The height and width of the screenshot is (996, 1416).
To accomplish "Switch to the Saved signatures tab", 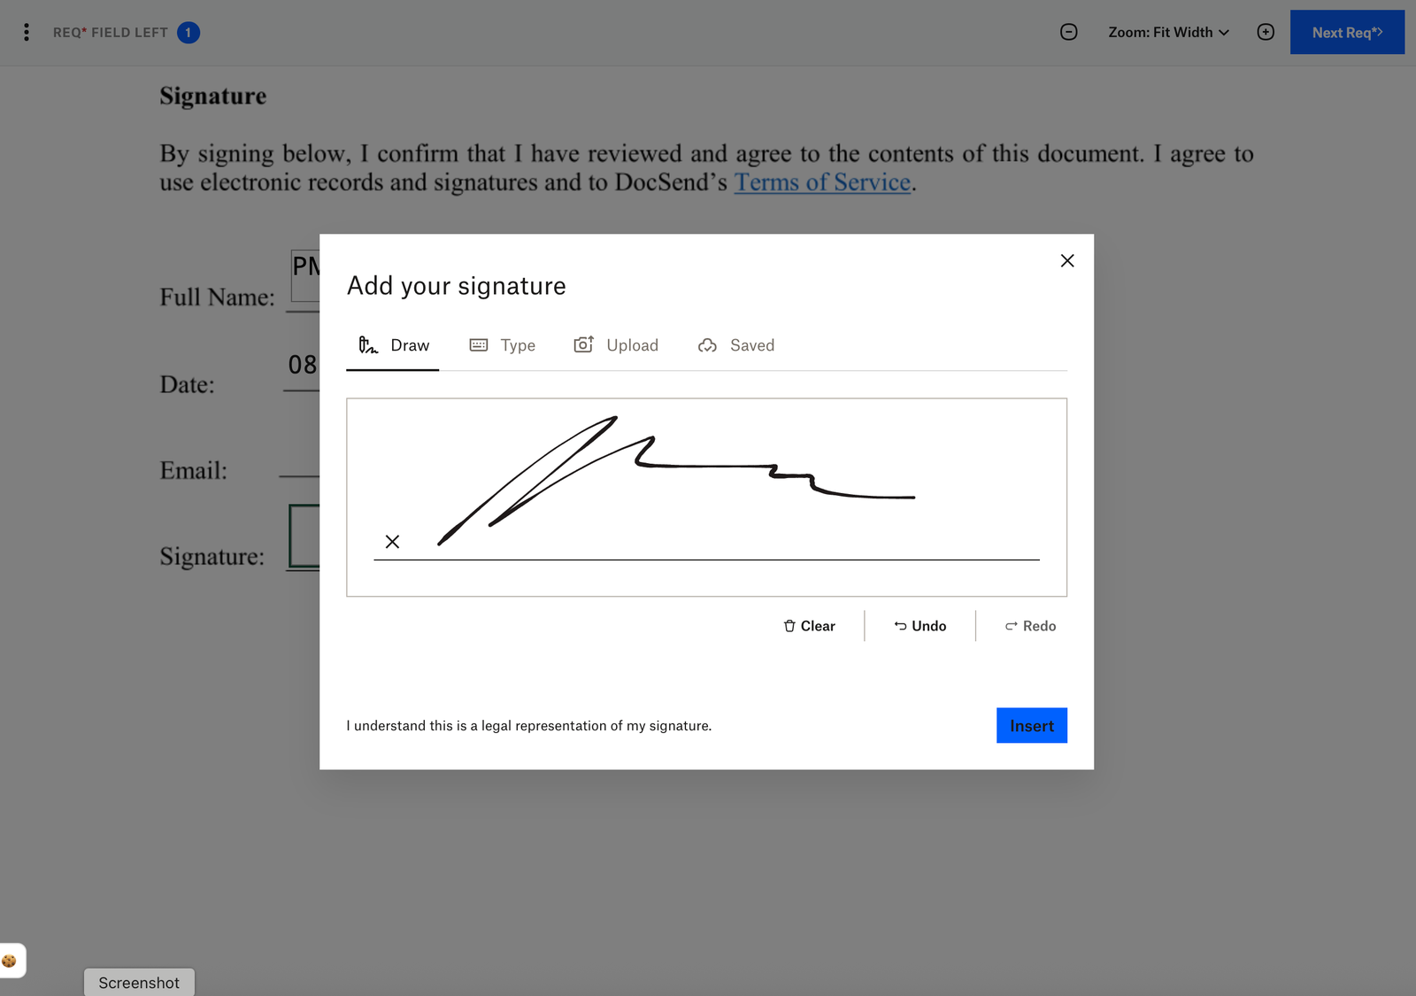I will (x=751, y=344).
